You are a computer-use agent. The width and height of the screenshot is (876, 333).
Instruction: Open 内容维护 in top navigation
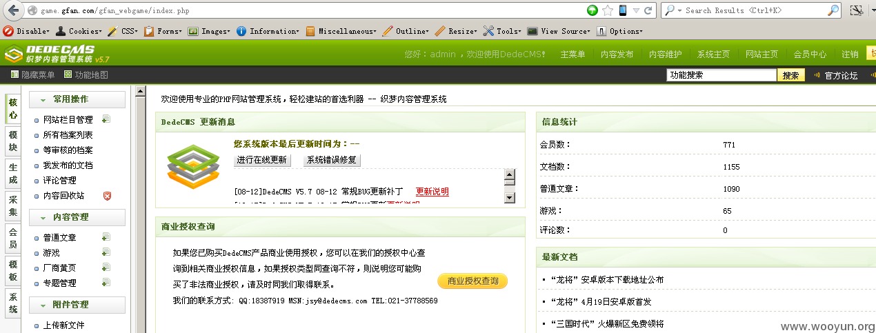[666, 54]
